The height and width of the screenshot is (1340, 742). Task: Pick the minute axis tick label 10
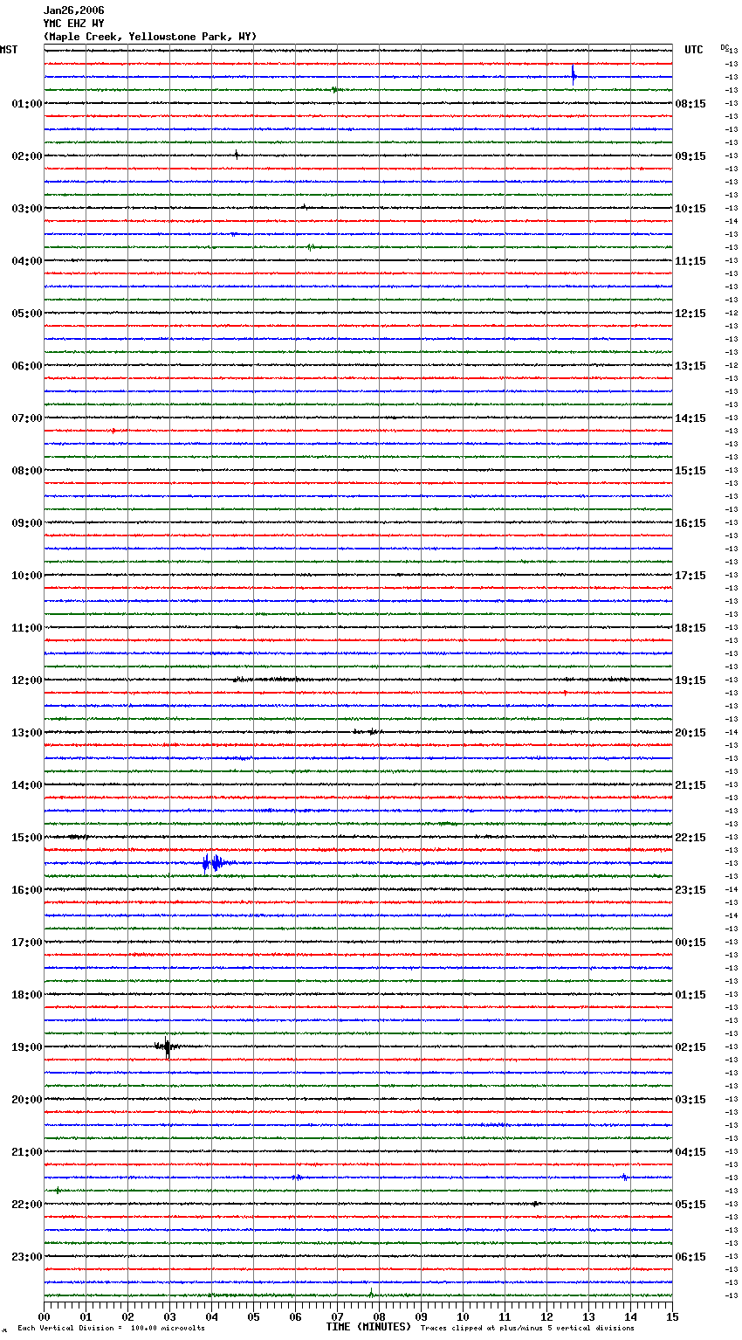pyautogui.click(x=463, y=1317)
